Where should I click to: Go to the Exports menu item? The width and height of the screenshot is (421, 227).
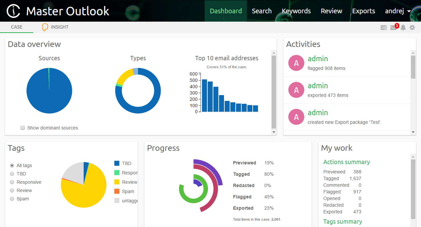(x=363, y=11)
